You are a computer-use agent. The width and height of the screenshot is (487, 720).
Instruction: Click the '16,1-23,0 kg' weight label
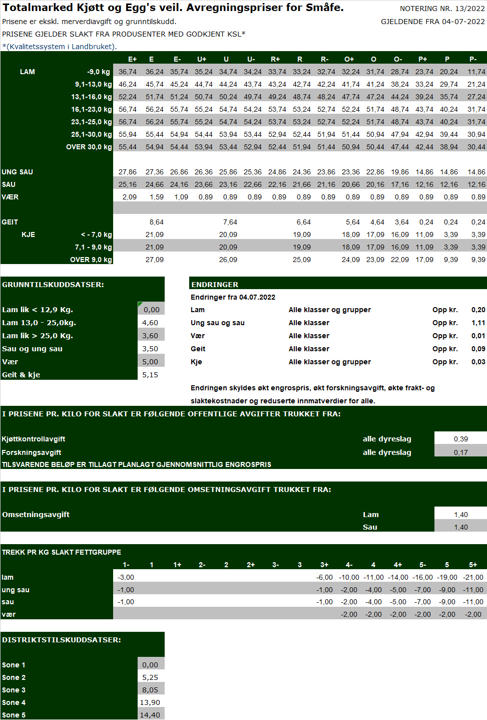tap(91, 109)
